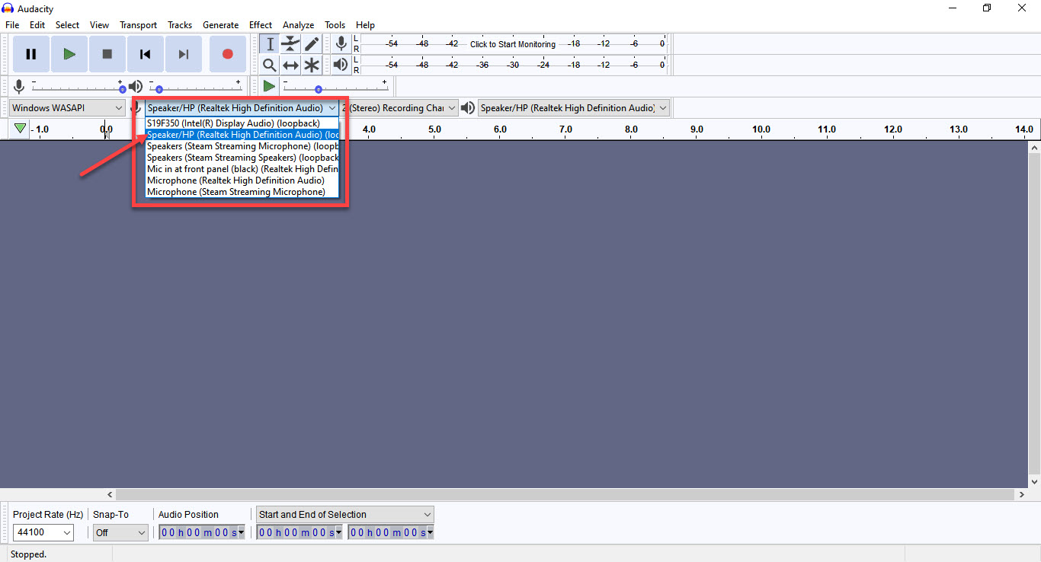Select the Selection tool

269,43
